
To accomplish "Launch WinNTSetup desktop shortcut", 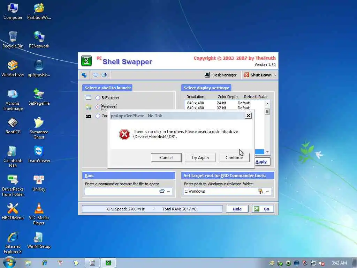I will point(39,240).
